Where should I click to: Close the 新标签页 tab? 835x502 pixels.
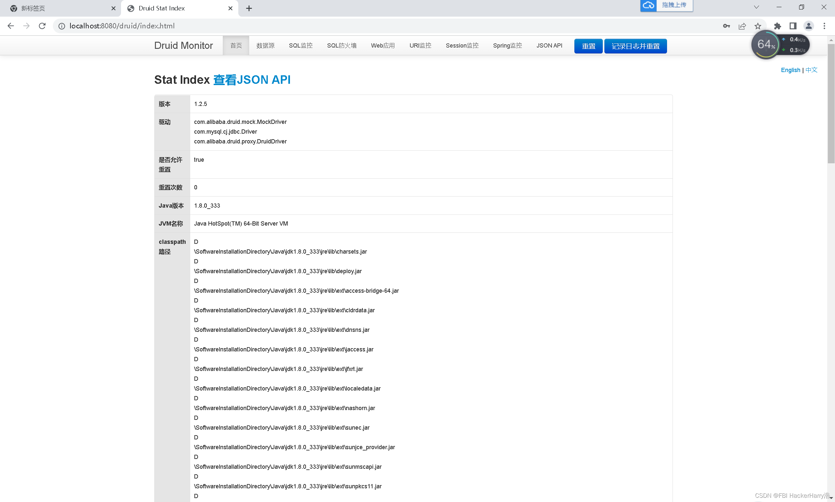[114, 8]
